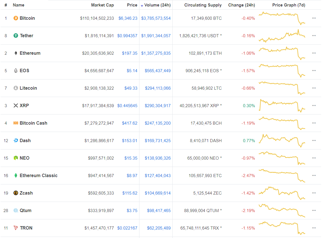Image resolution: width=324 pixels, height=238 pixels.
Task: Click the Ethereum Classic icon
Action: click(x=16, y=175)
